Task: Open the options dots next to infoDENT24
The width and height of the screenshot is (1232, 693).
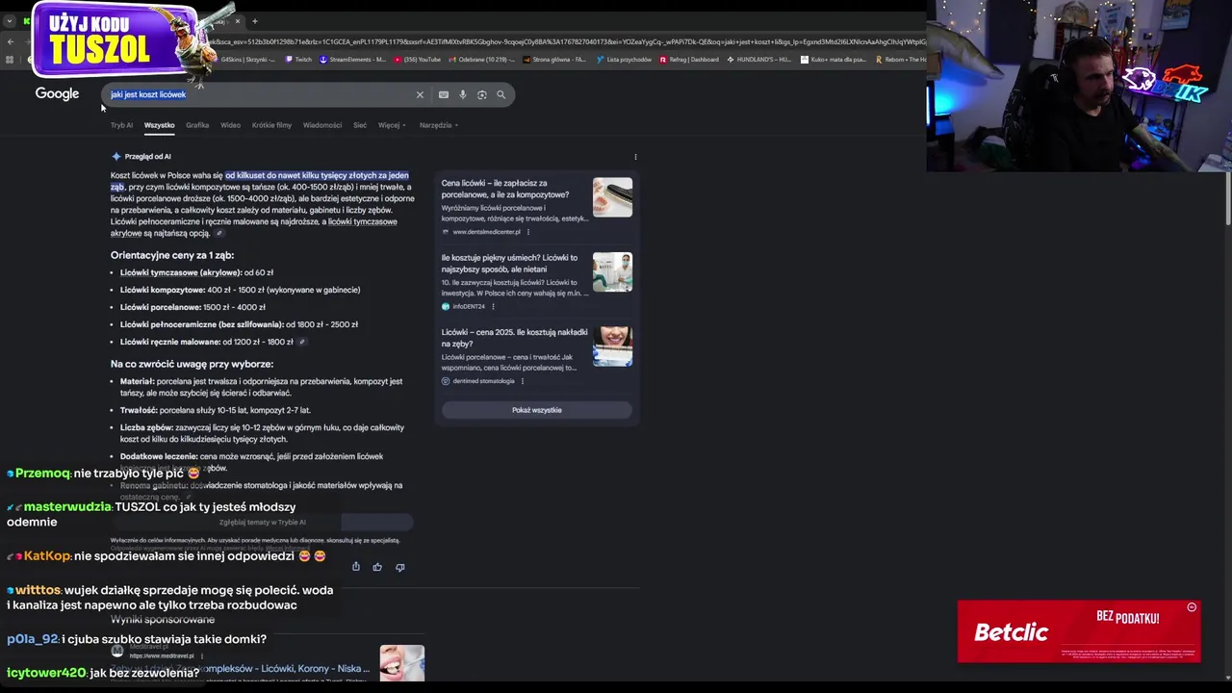Action: click(493, 306)
